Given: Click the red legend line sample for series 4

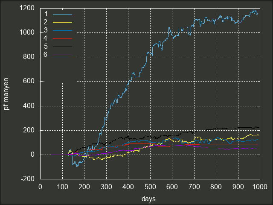Looking at the screenshot, I should point(63,38).
